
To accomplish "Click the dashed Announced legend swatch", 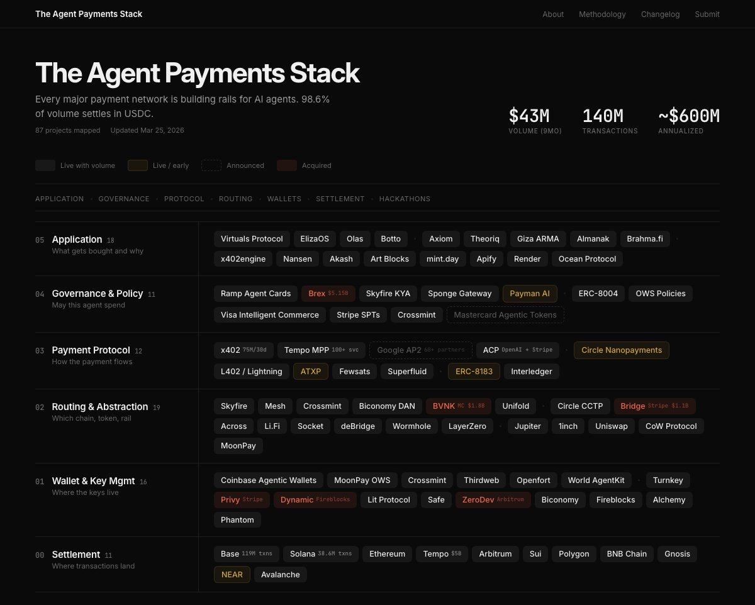I will click(x=211, y=165).
